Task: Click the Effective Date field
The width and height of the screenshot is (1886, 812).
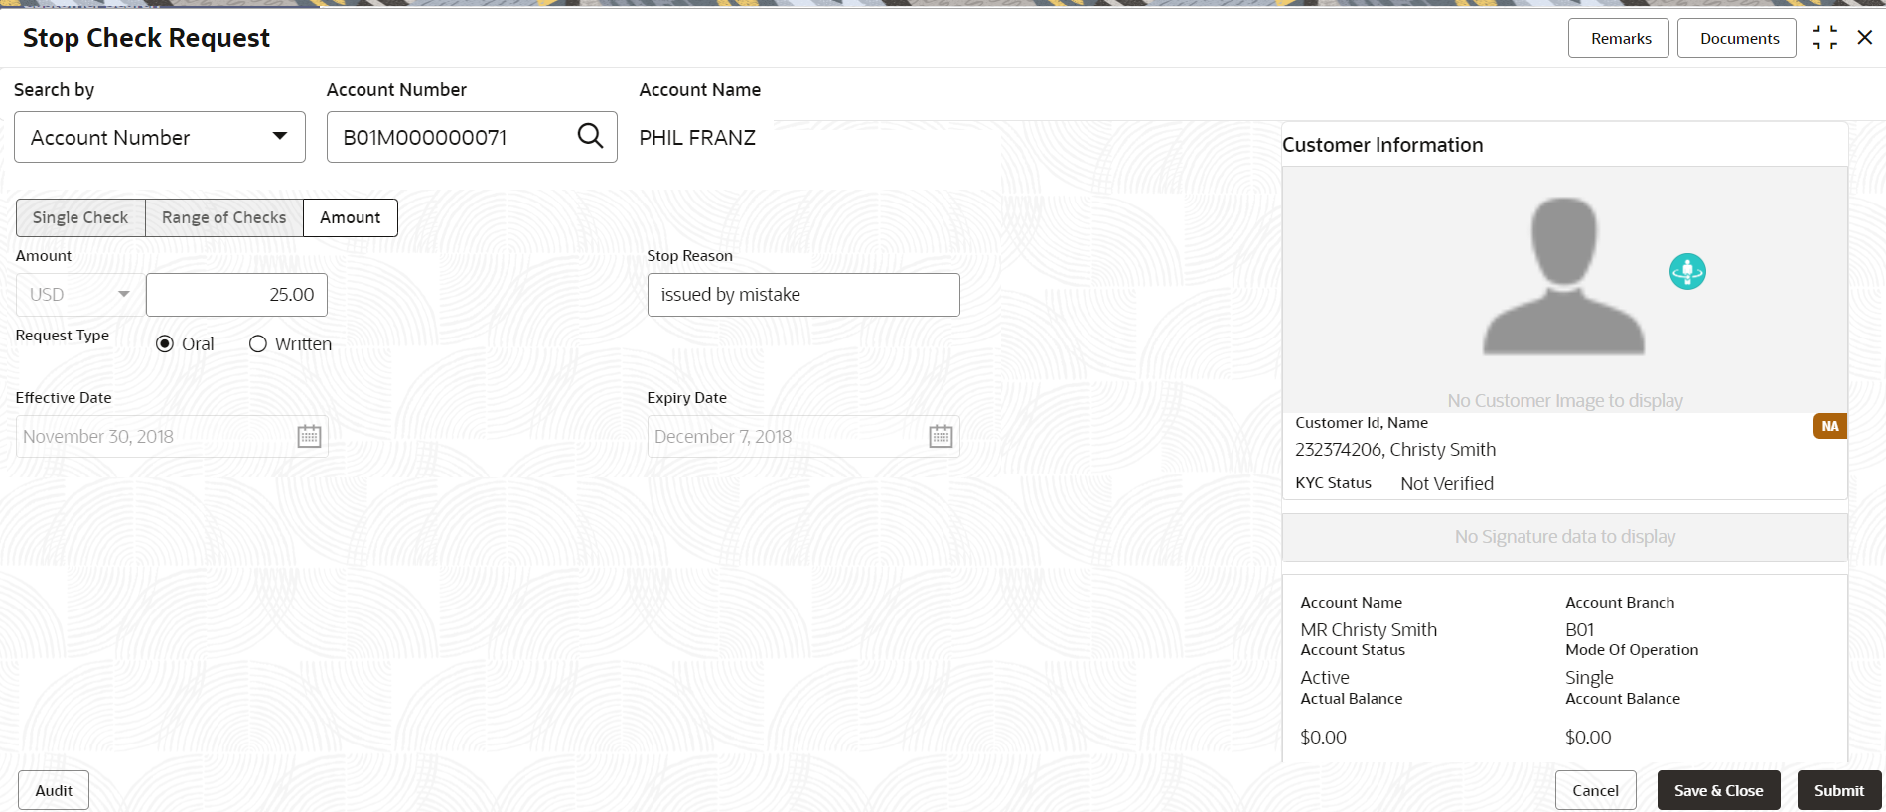Action: tap(172, 436)
